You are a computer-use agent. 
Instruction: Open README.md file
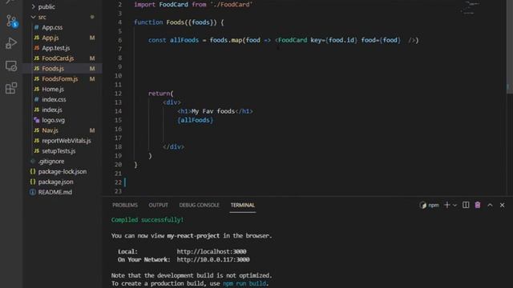[x=55, y=192]
